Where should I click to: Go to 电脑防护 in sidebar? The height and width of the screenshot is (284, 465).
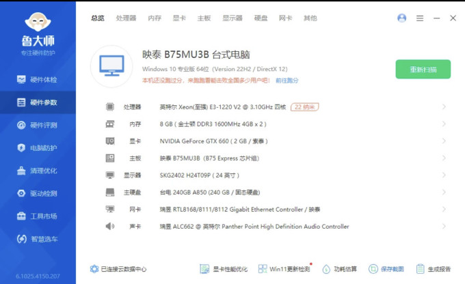coord(38,147)
